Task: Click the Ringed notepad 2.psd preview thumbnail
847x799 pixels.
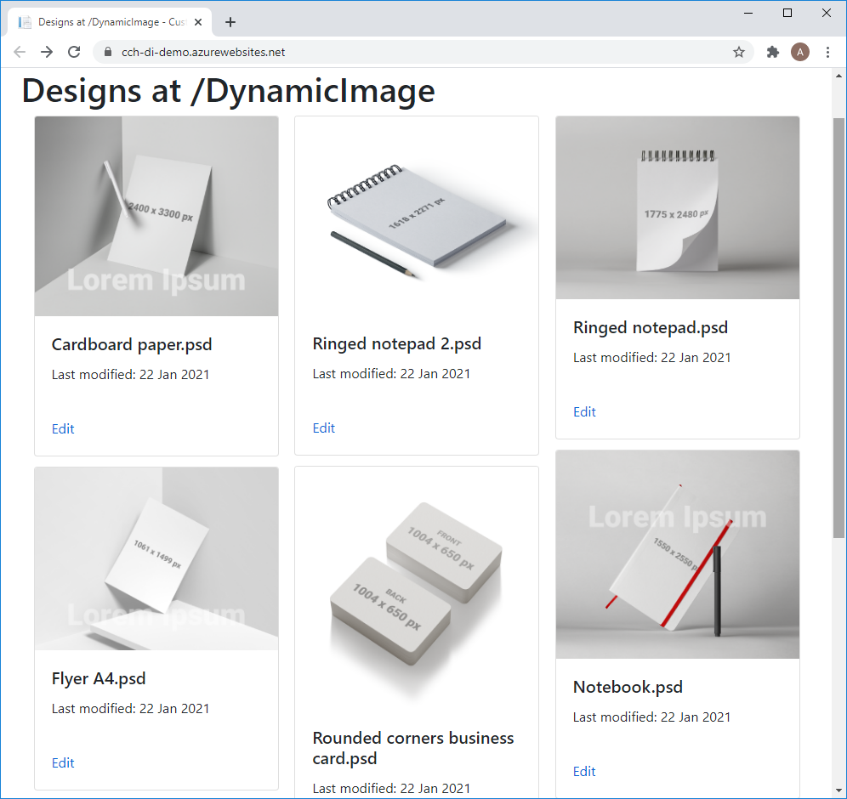Action: pos(417,215)
